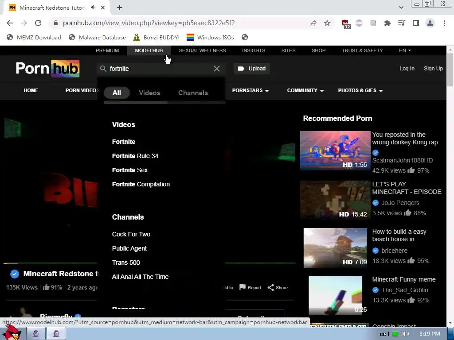Open the LET'S PLAY MINECRAFT thumbnail
The image size is (454, 340).
(335, 200)
